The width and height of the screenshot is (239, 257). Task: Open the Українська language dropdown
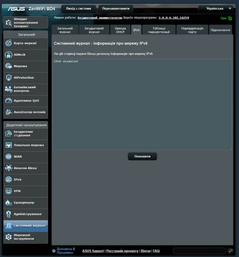coord(215,9)
